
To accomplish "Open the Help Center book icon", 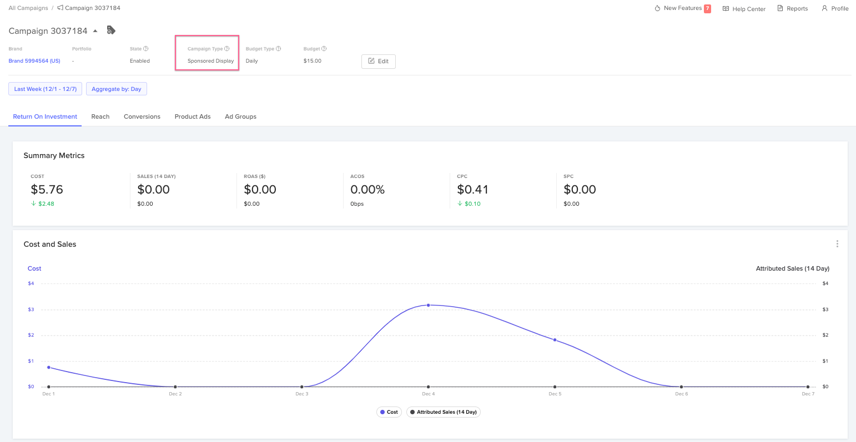I will pyautogui.click(x=726, y=8).
